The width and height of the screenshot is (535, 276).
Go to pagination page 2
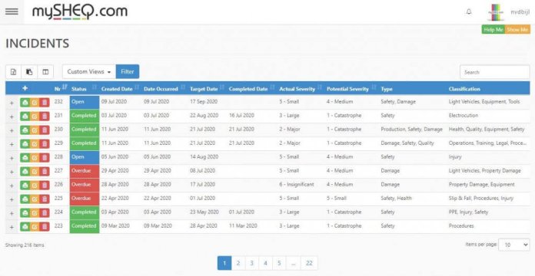coord(238,263)
